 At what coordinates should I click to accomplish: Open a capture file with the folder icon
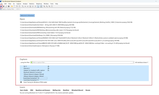12,6
